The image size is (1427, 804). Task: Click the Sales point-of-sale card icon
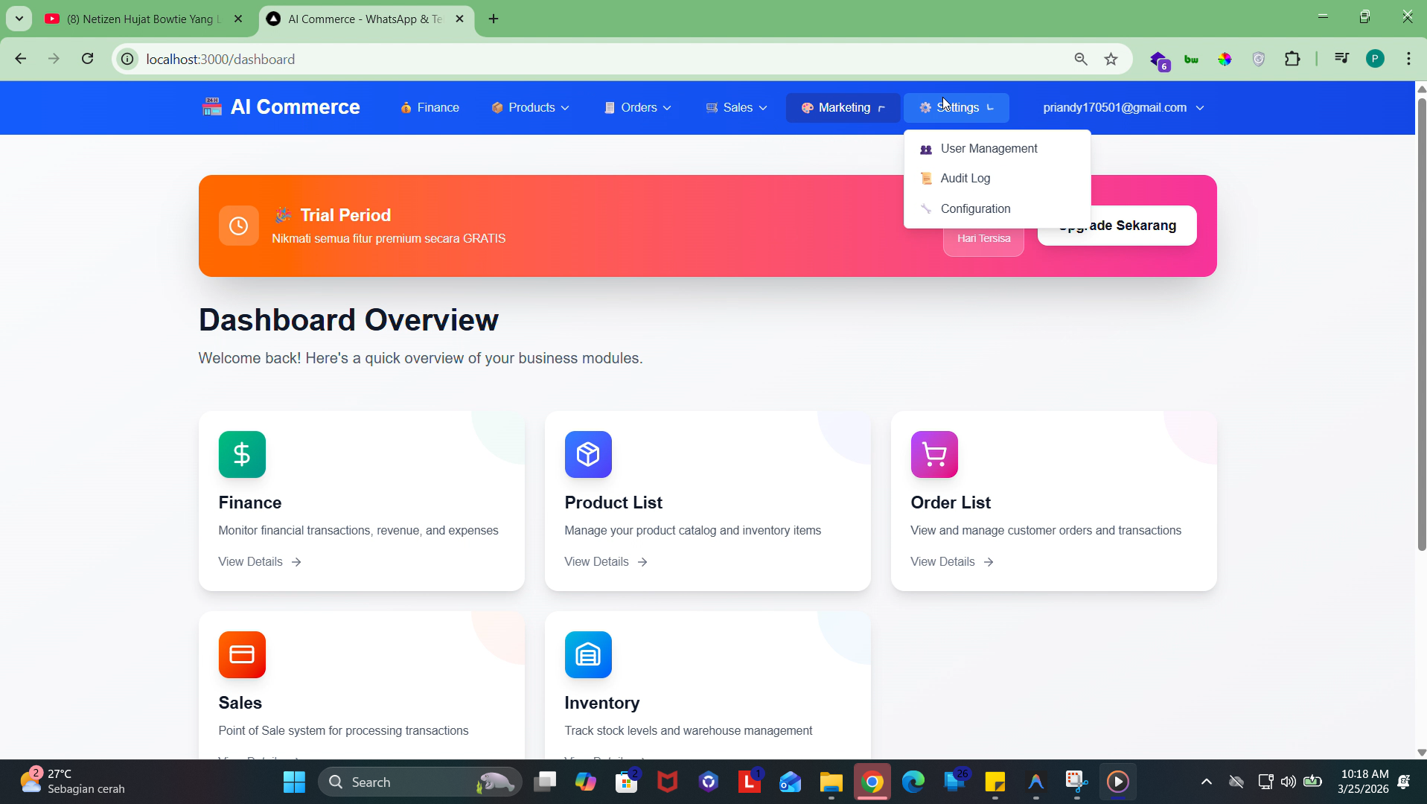coord(242,654)
